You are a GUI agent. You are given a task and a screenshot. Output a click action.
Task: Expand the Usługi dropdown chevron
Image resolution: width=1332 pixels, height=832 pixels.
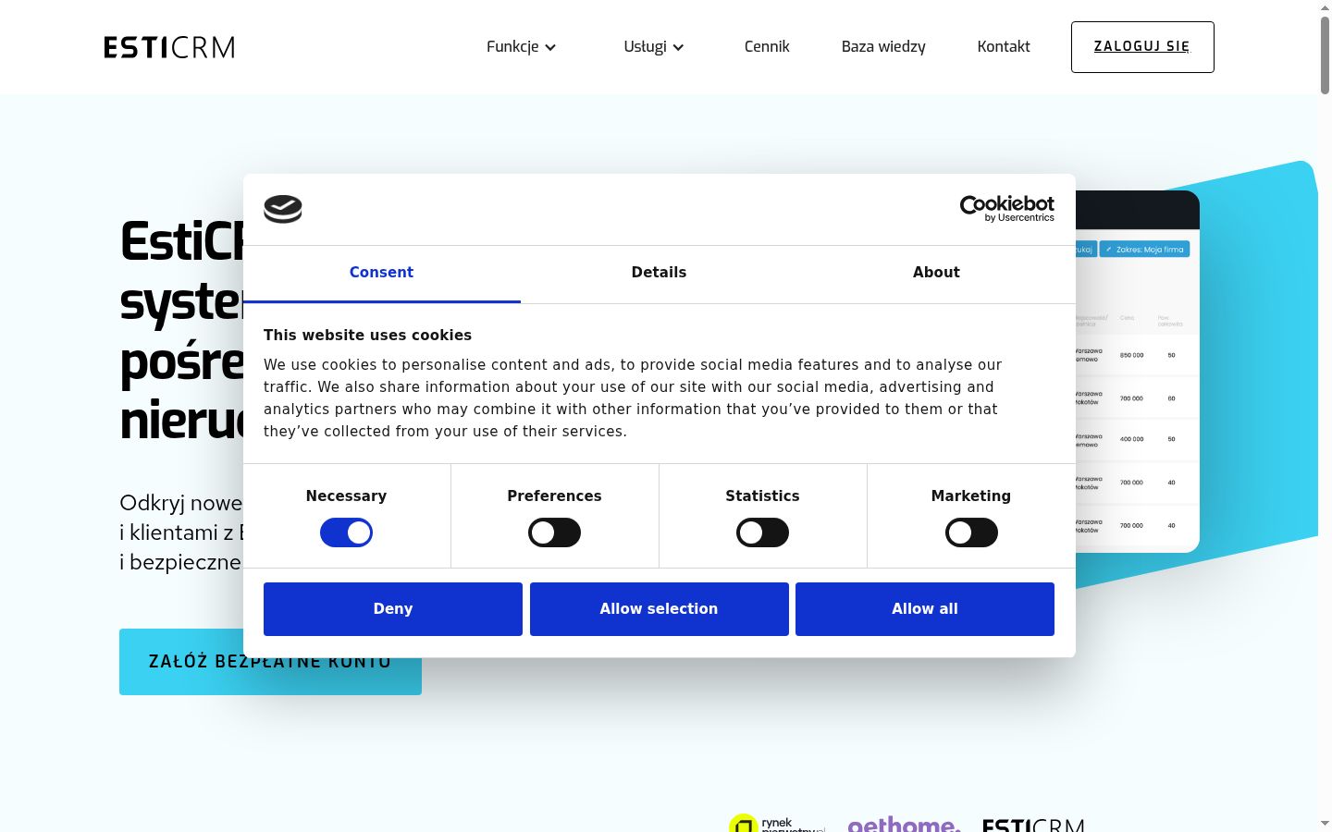coord(678,47)
